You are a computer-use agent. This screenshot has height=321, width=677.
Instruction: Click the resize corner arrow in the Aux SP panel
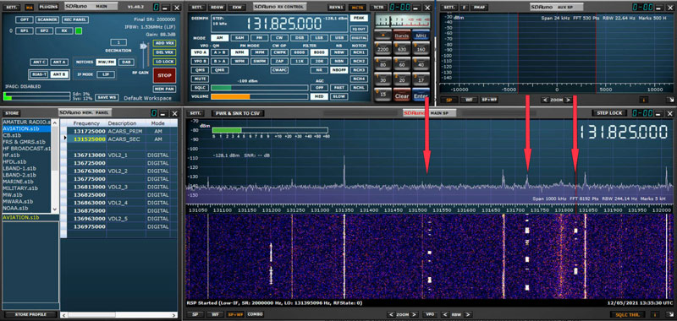pos(671,100)
